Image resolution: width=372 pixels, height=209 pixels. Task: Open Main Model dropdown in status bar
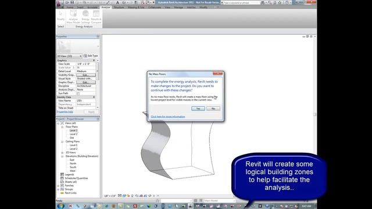pyautogui.click(x=220, y=200)
